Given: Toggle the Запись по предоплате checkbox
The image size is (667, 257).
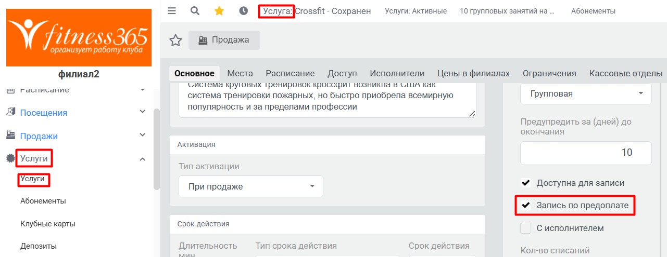Looking at the screenshot, I should 526,205.
